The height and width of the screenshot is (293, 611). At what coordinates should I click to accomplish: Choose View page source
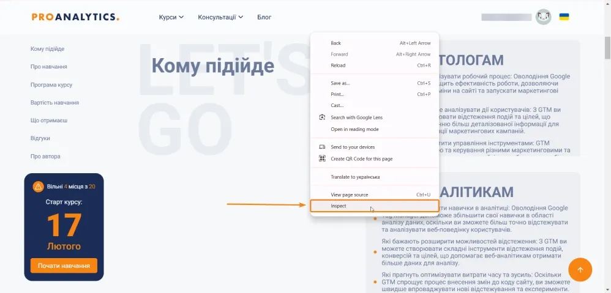[375, 195]
